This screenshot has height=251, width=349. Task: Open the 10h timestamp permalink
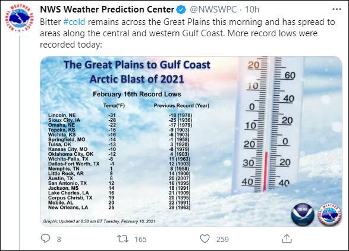click(x=252, y=10)
